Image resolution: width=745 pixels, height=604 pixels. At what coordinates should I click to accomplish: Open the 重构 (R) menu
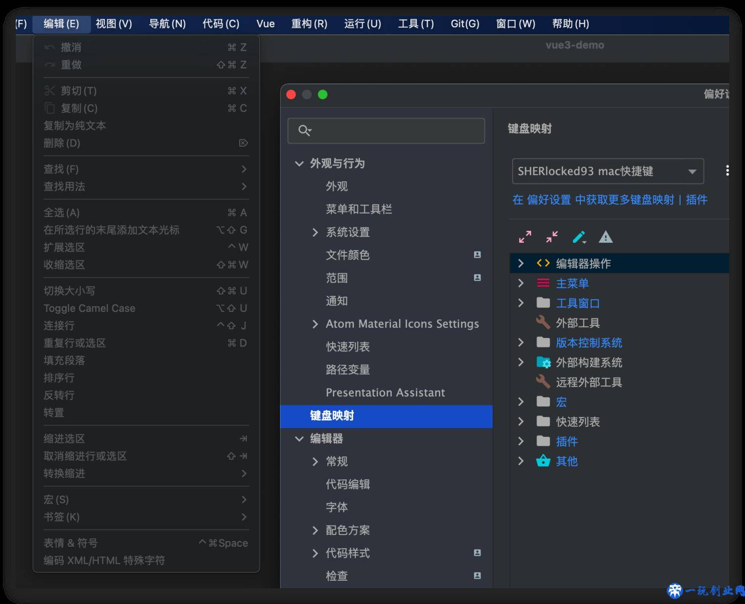pyautogui.click(x=309, y=24)
